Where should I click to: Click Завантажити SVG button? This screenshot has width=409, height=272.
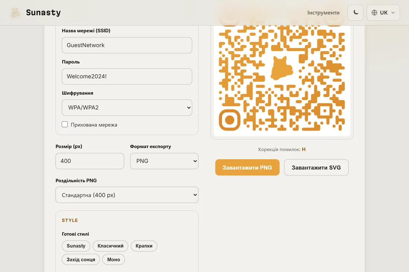[x=316, y=167]
